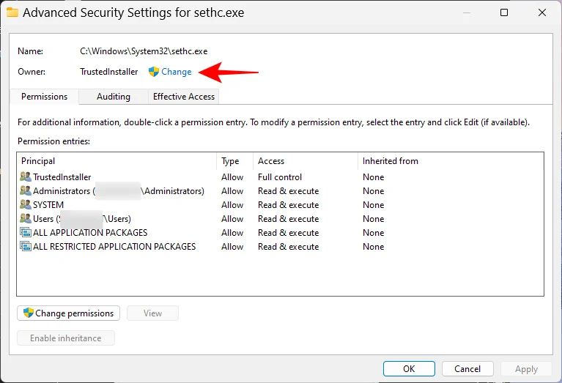Dismiss the dialog with Cancel

(x=467, y=368)
